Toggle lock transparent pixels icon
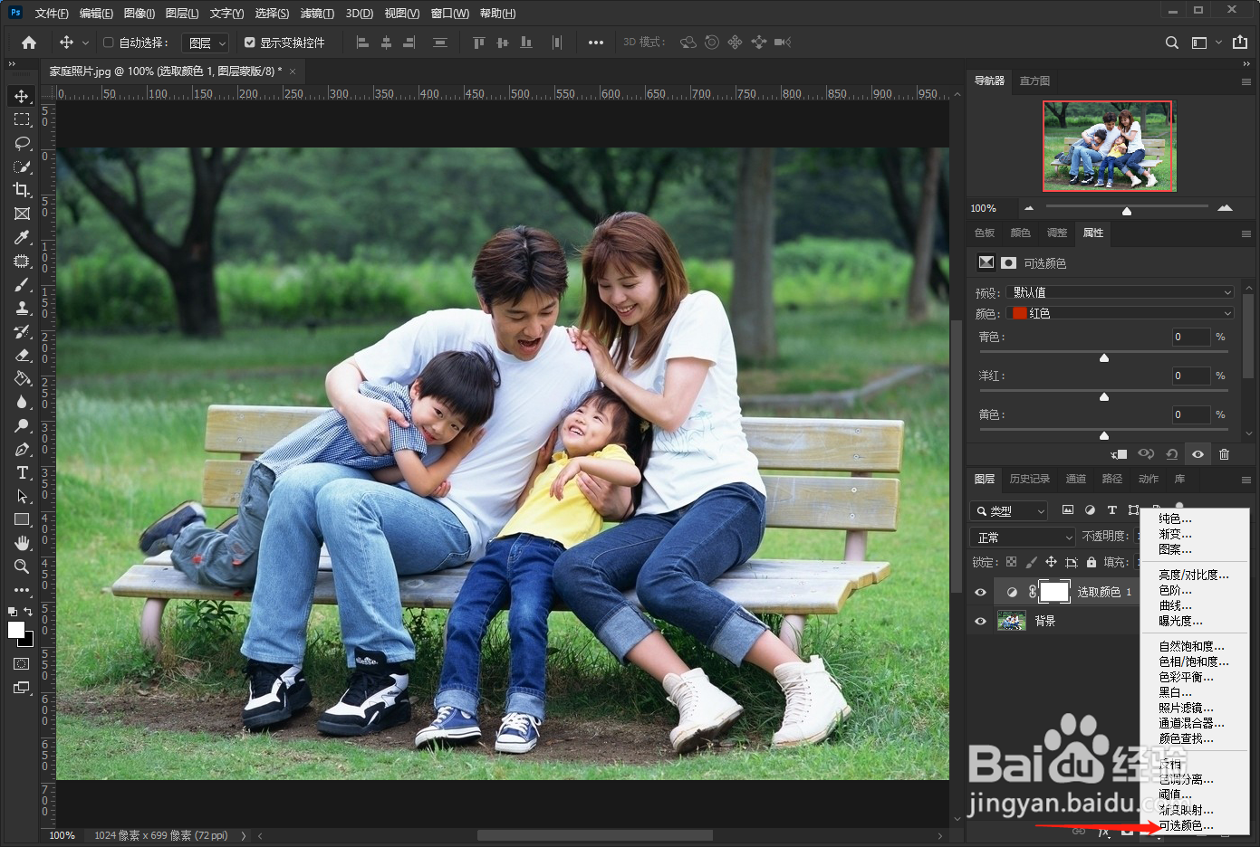Screen dimensions: 1260x847 [1011, 562]
